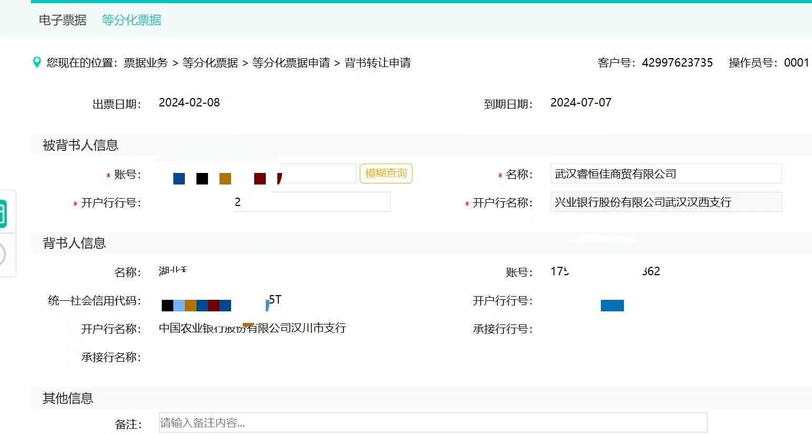Click the green calendar icon on left sidebar

(x=3, y=214)
